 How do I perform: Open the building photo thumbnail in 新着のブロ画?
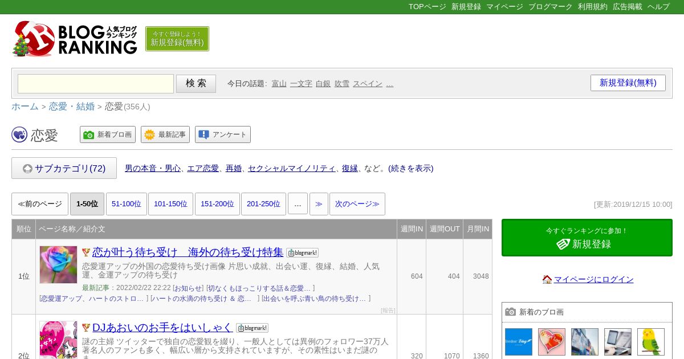click(x=585, y=342)
